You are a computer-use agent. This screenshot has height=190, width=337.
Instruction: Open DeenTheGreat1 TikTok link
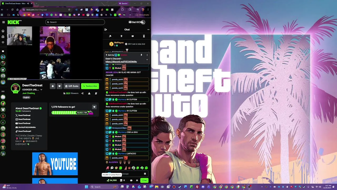[23, 131]
